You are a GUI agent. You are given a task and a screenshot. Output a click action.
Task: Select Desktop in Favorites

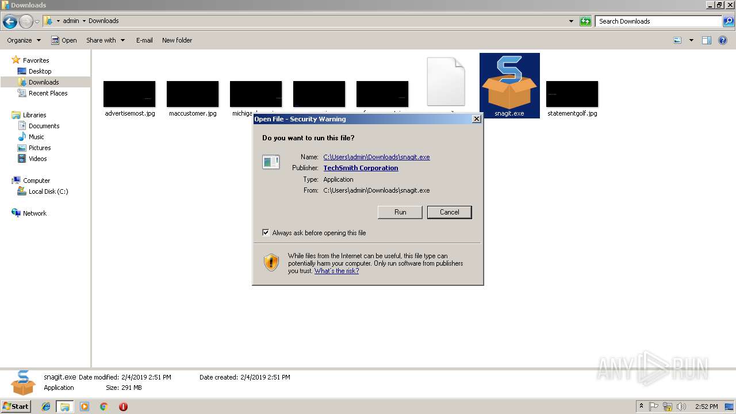tap(40, 71)
